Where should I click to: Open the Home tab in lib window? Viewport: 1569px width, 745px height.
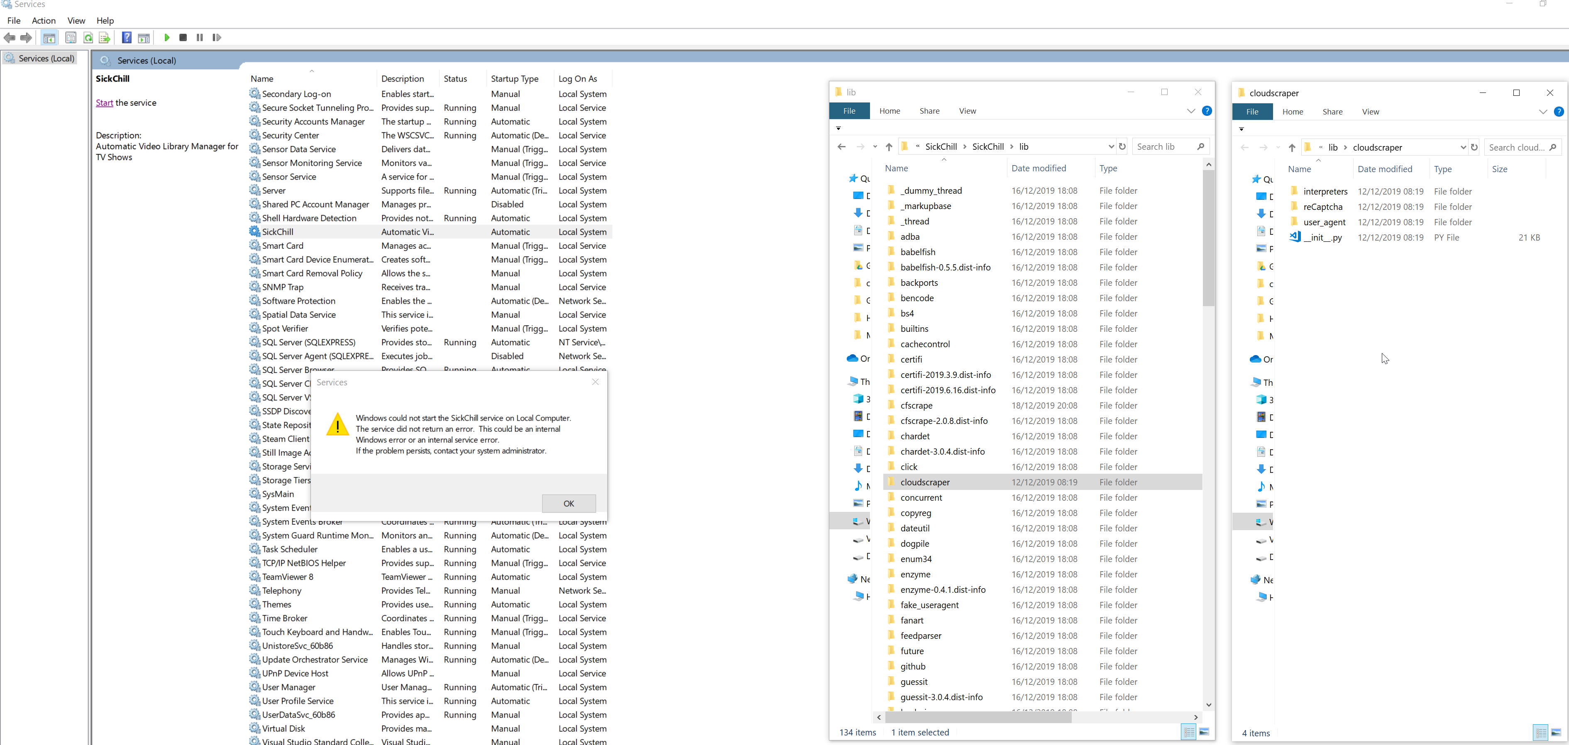tap(890, 111)
